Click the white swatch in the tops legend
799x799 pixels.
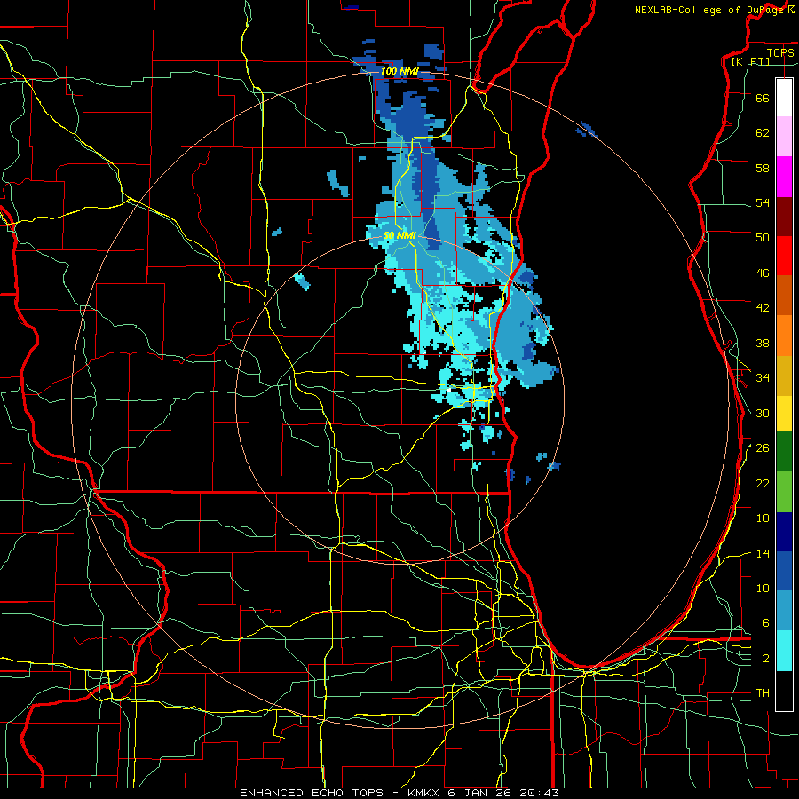pyautogui.click(x=784, y=98)
